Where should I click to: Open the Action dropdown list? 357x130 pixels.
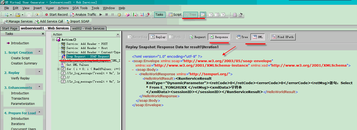click(118, 35)
